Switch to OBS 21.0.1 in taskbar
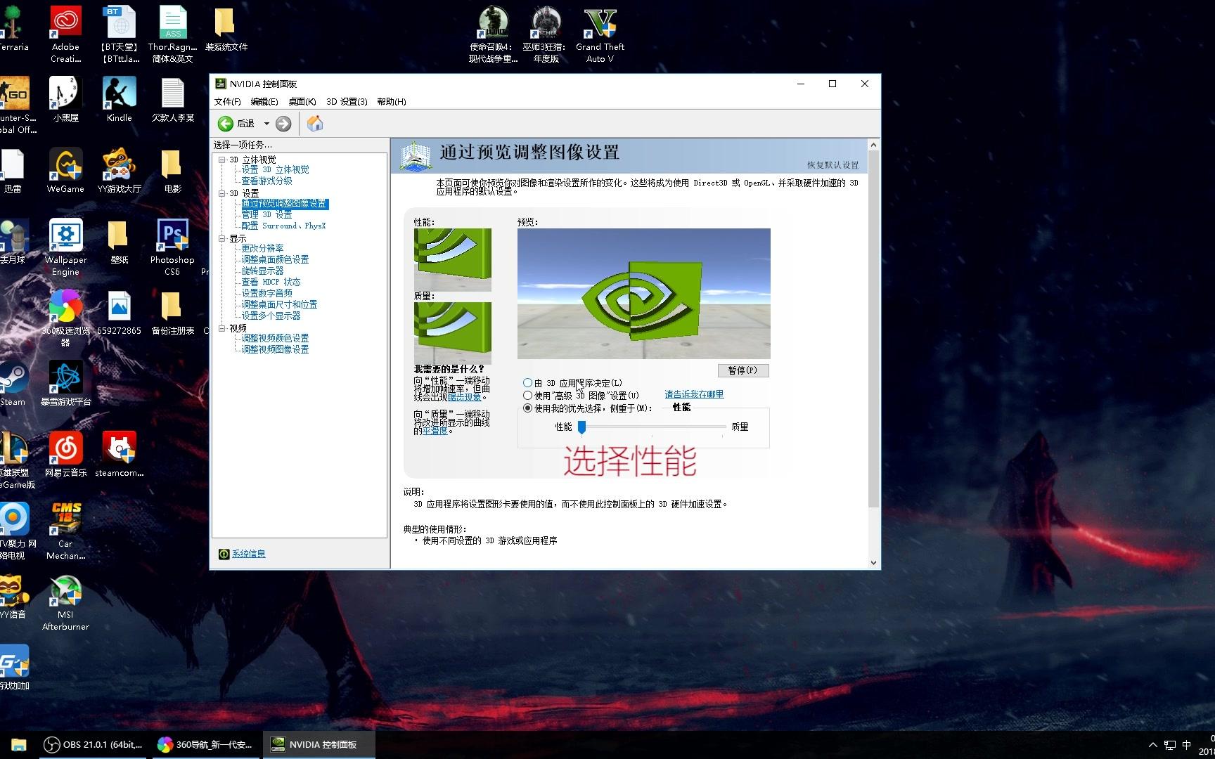 tap(93, 745)
